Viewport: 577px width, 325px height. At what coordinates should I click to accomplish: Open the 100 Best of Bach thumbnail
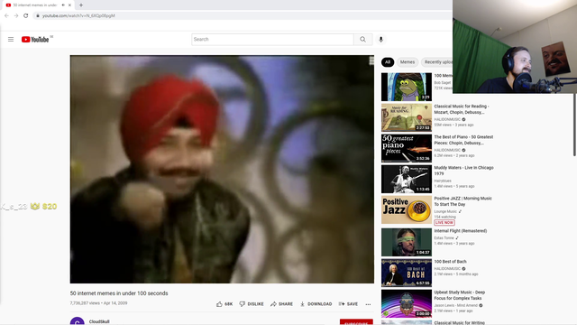point(407,273)
